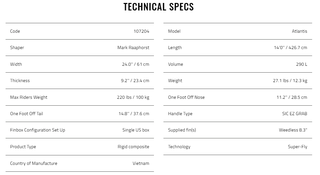Click the Technical Specs heading
The height and width of the screenshot is (175, 320).
coord(159,7)
